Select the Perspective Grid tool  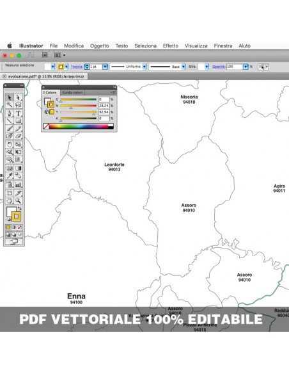18,159
